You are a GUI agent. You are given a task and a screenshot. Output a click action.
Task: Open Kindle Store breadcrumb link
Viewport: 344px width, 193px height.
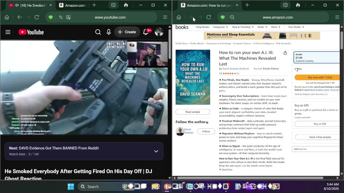pyautogui.click(x=181, y=43)
